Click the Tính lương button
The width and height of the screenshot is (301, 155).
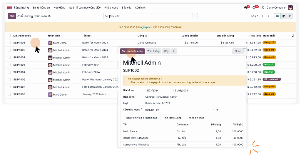coord(153,51)
